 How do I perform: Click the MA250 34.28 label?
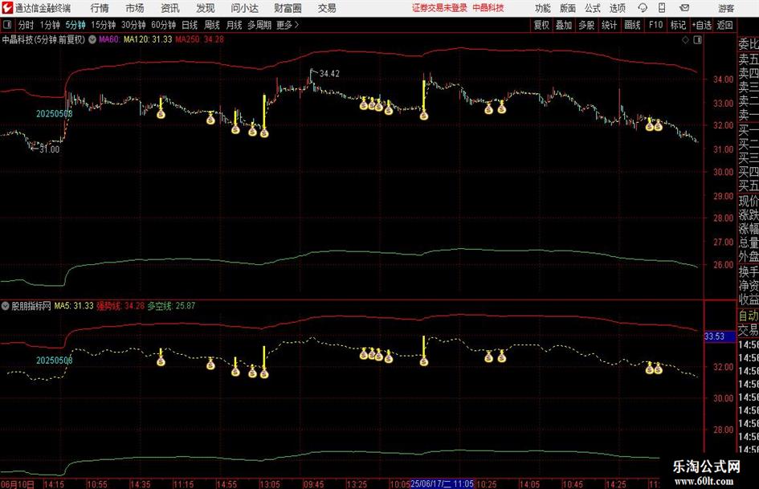(199, 39)
